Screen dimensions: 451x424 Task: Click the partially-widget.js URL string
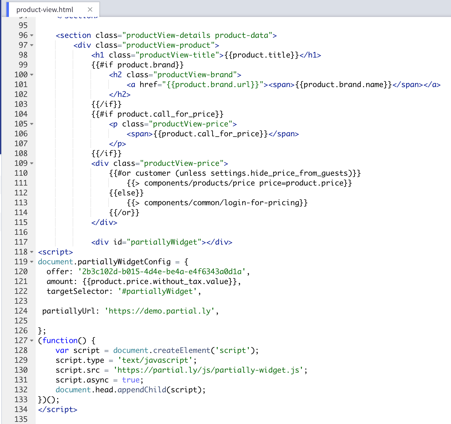point(208,370)
